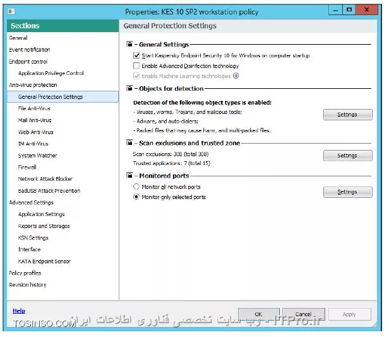Click the General Protection Settings panel heading
The image size is (389, 337).
[x=170, y=26]
